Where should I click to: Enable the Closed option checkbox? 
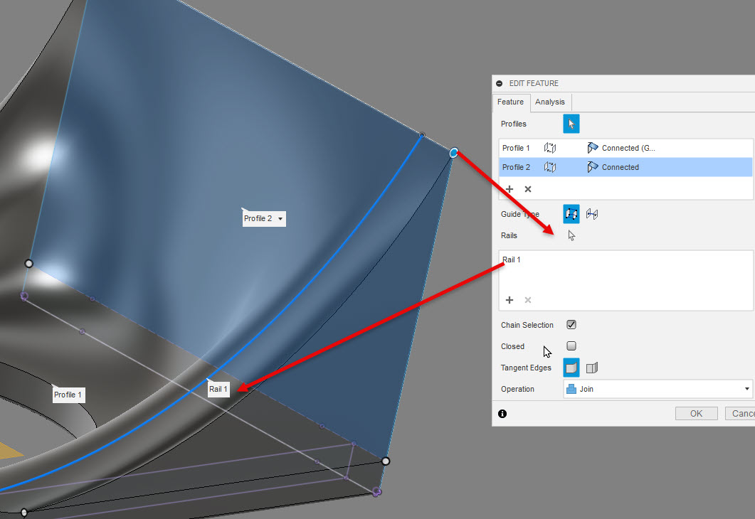click(x=571, y=346)
